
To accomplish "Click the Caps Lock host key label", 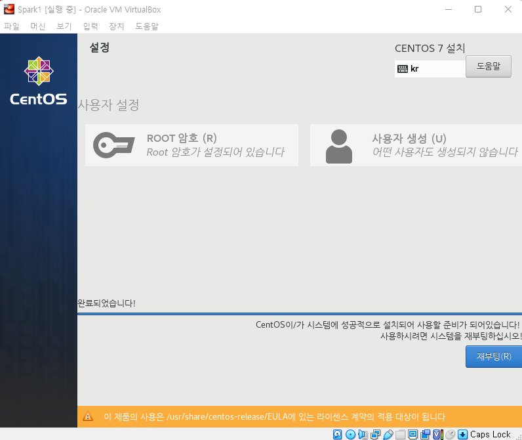I will 490,434.
